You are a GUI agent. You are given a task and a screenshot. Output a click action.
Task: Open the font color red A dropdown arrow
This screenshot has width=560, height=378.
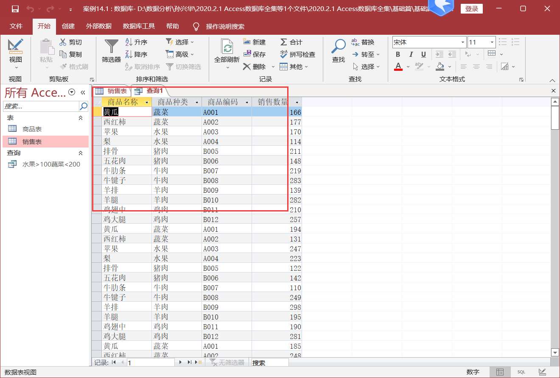click(408, 67)
